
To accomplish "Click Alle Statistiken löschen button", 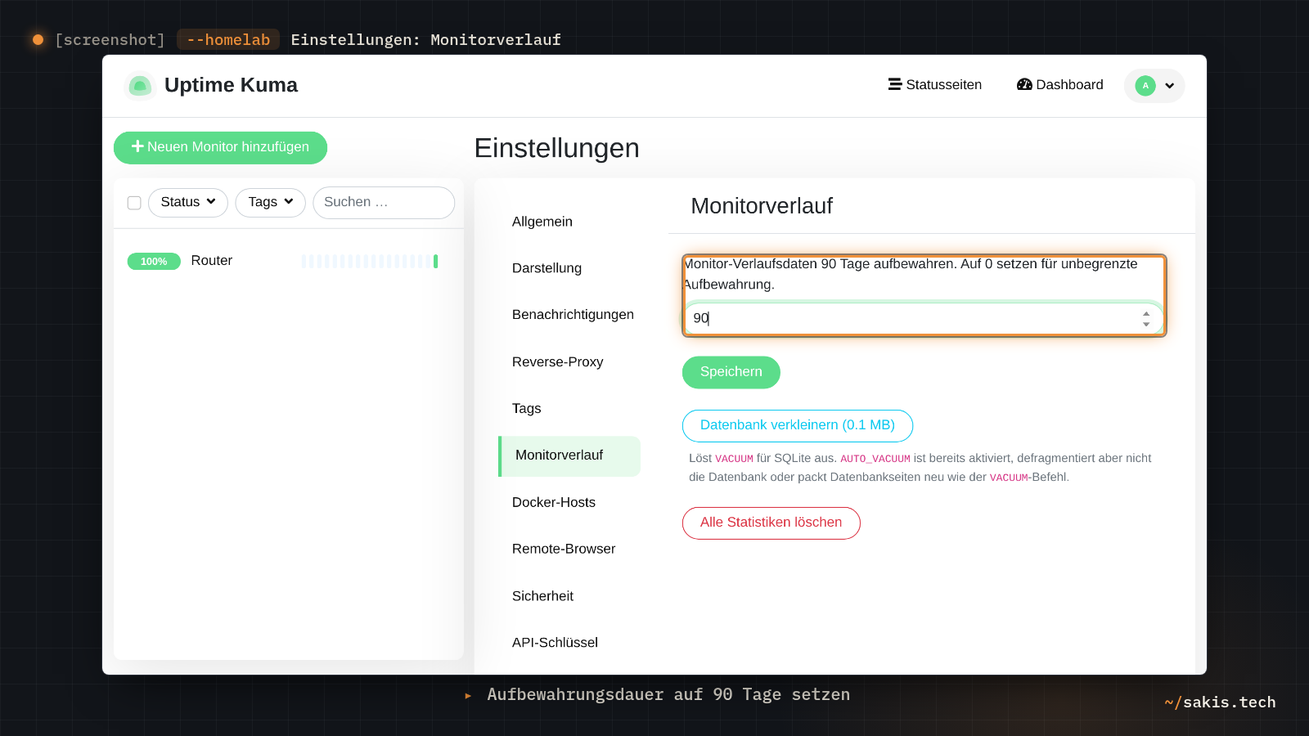I will click(771, 523).
